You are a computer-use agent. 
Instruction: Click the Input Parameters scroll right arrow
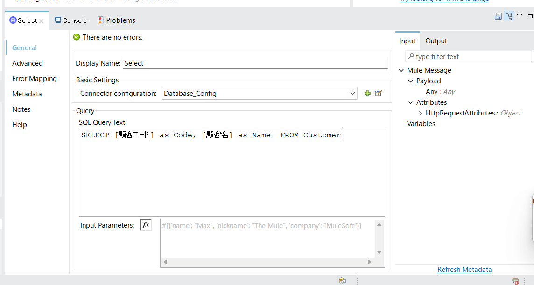[369, 262]
